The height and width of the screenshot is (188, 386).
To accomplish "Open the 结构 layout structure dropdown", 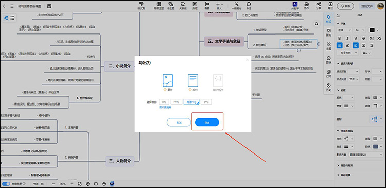I will click(x=376, y=119).
